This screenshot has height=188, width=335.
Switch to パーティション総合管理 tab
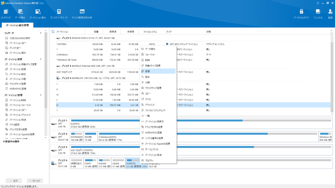click(17, 25)
